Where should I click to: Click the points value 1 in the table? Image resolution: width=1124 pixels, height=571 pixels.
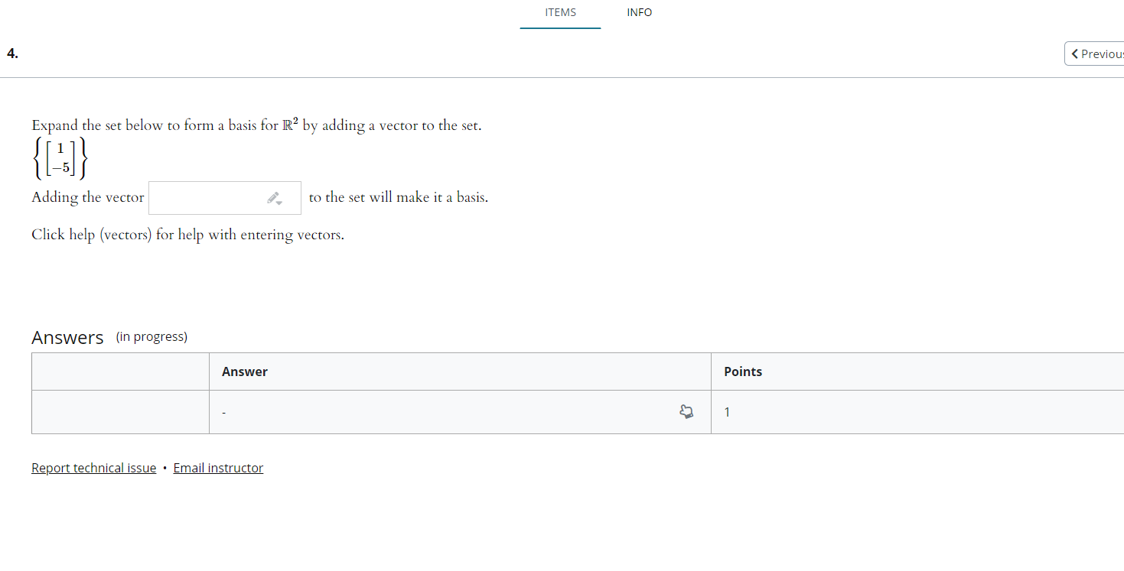pyautogui.click(x=726, y=411)
